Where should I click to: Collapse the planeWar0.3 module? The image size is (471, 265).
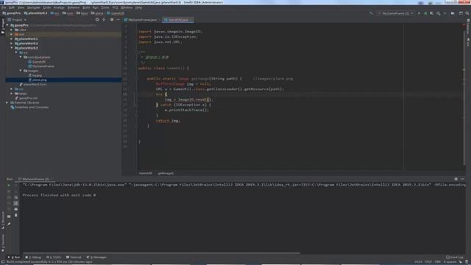[x=12, y=48]
